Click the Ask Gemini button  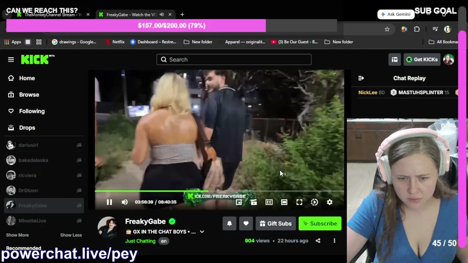[396, 14]
